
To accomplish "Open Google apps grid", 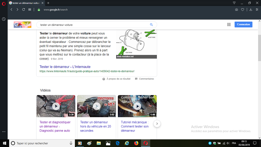I will pos(229,25).
